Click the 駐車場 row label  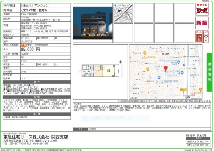7,79
